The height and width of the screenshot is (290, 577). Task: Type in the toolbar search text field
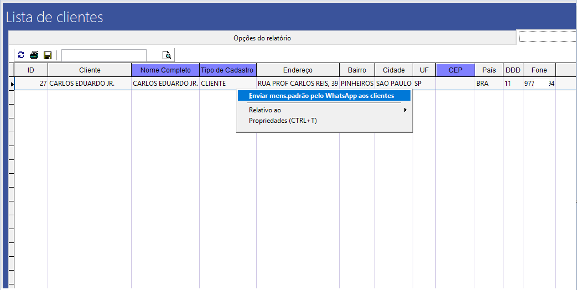click(104, 55)
